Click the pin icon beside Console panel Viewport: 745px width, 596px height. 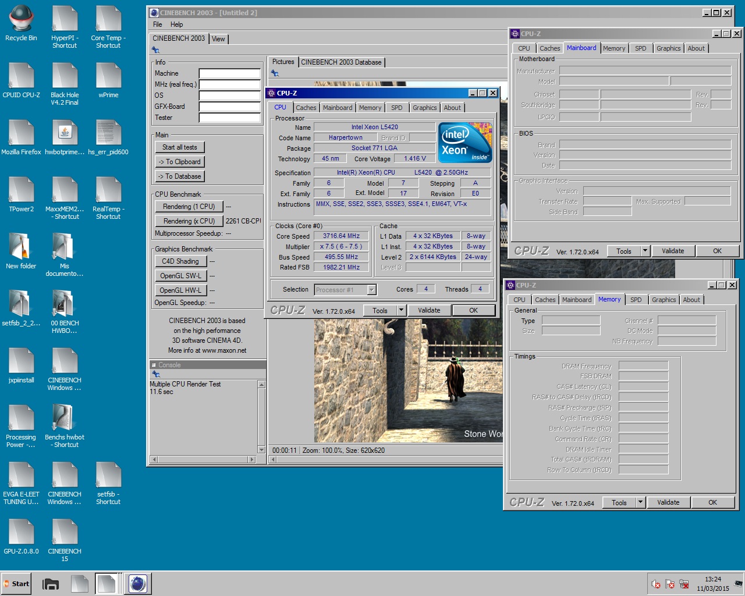(155, 374)
